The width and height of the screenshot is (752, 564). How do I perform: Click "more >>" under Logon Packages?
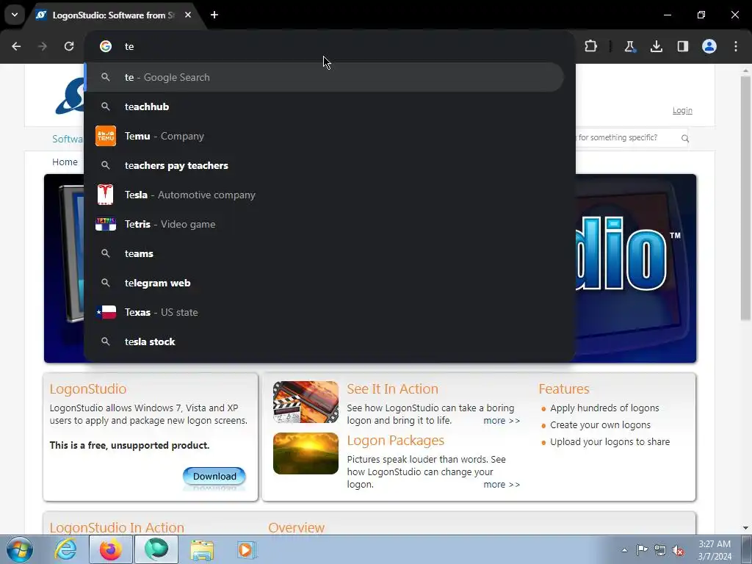[x=502, y=485]
